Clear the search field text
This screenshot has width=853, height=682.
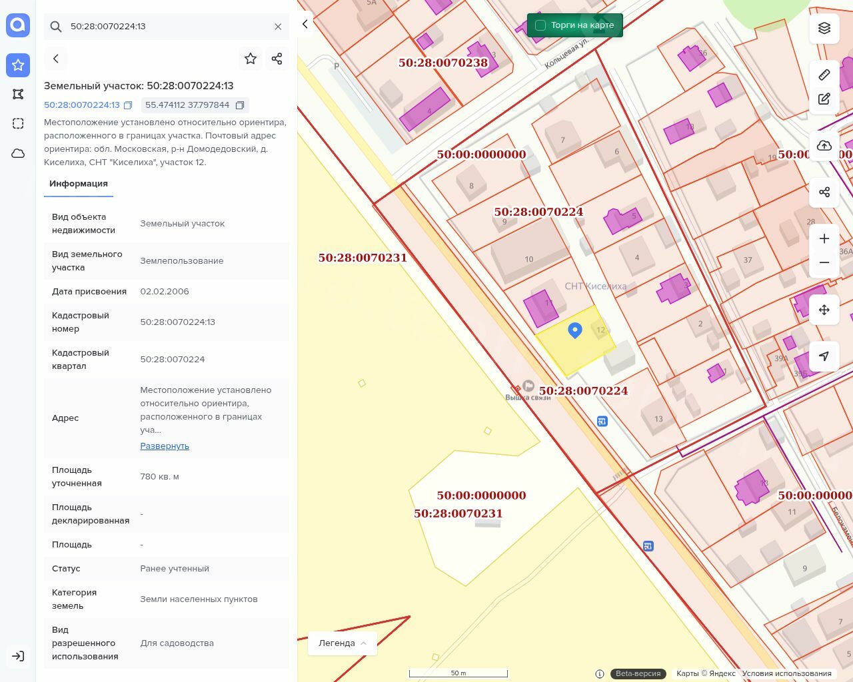[278, 27]
